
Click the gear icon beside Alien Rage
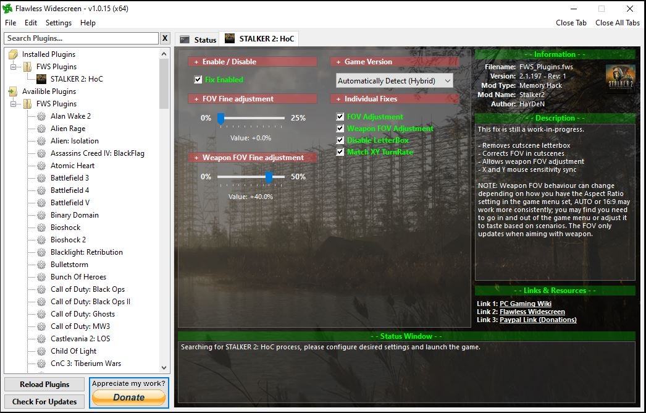point(41,129)
